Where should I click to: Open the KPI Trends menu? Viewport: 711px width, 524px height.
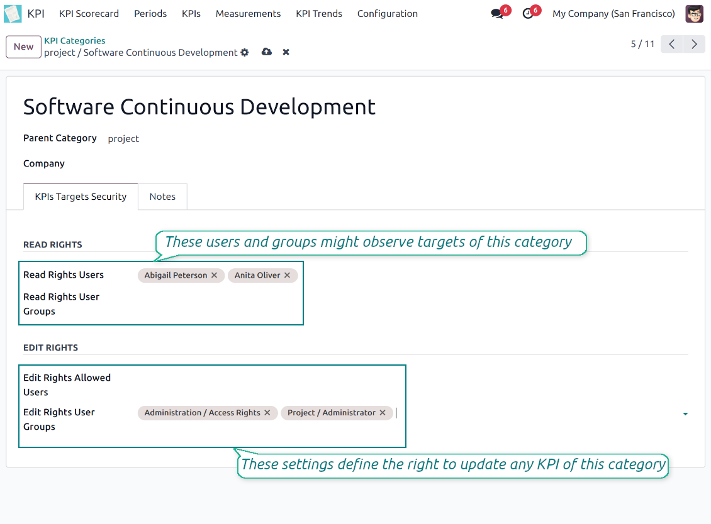pyautogui.click(x=319, y=14)
